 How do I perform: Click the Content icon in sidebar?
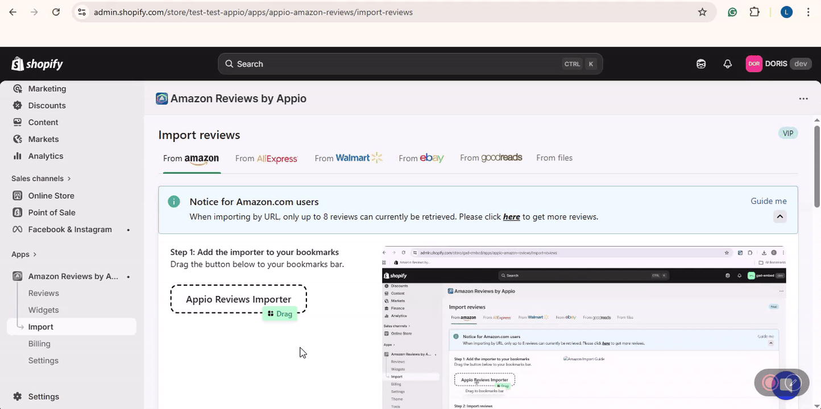pos(18,122)
